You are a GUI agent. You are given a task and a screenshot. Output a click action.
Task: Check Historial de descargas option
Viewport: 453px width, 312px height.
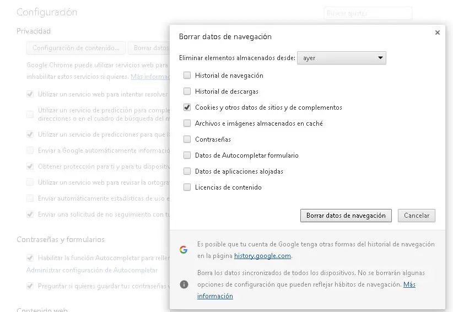187,92
